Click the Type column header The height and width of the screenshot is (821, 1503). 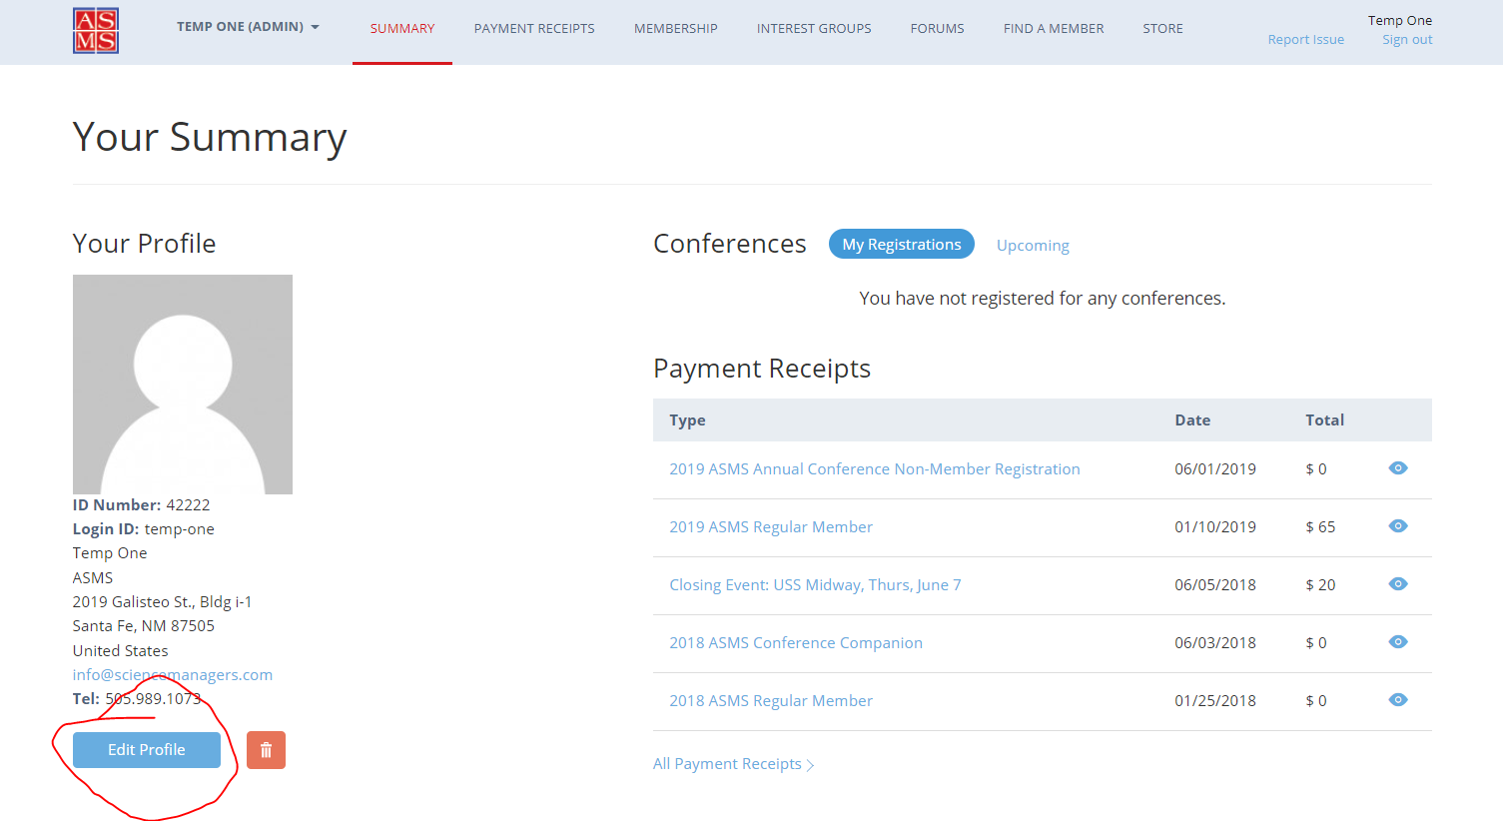pos(687,420)
